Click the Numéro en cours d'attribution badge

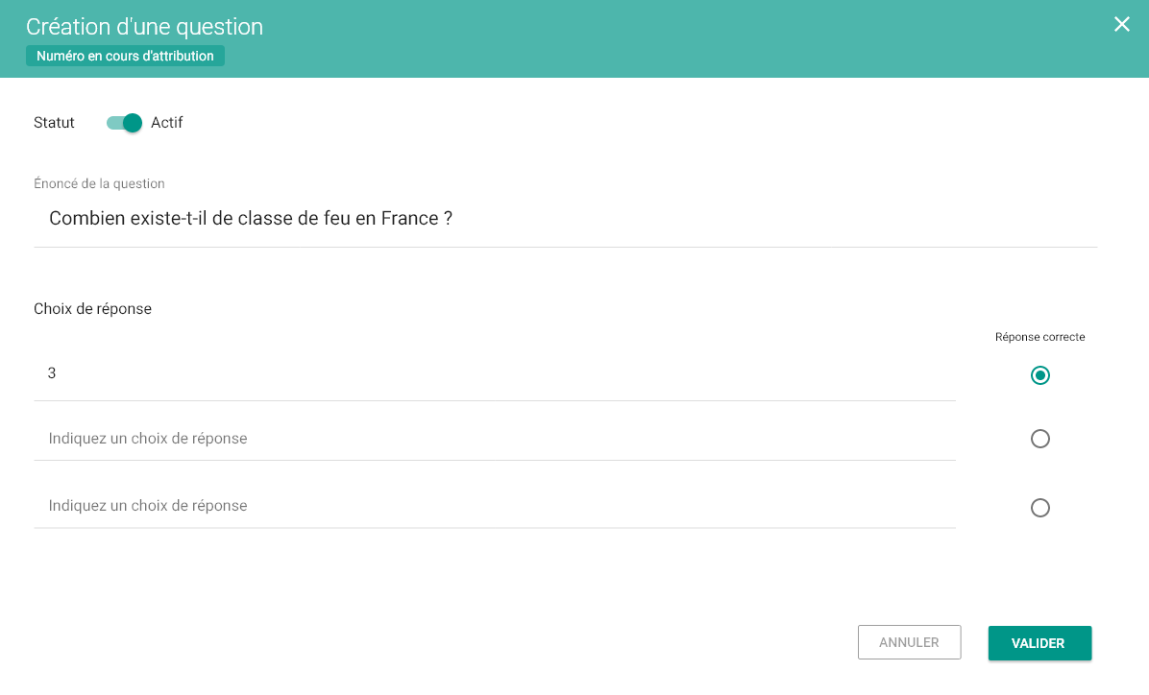coord(125,56)
